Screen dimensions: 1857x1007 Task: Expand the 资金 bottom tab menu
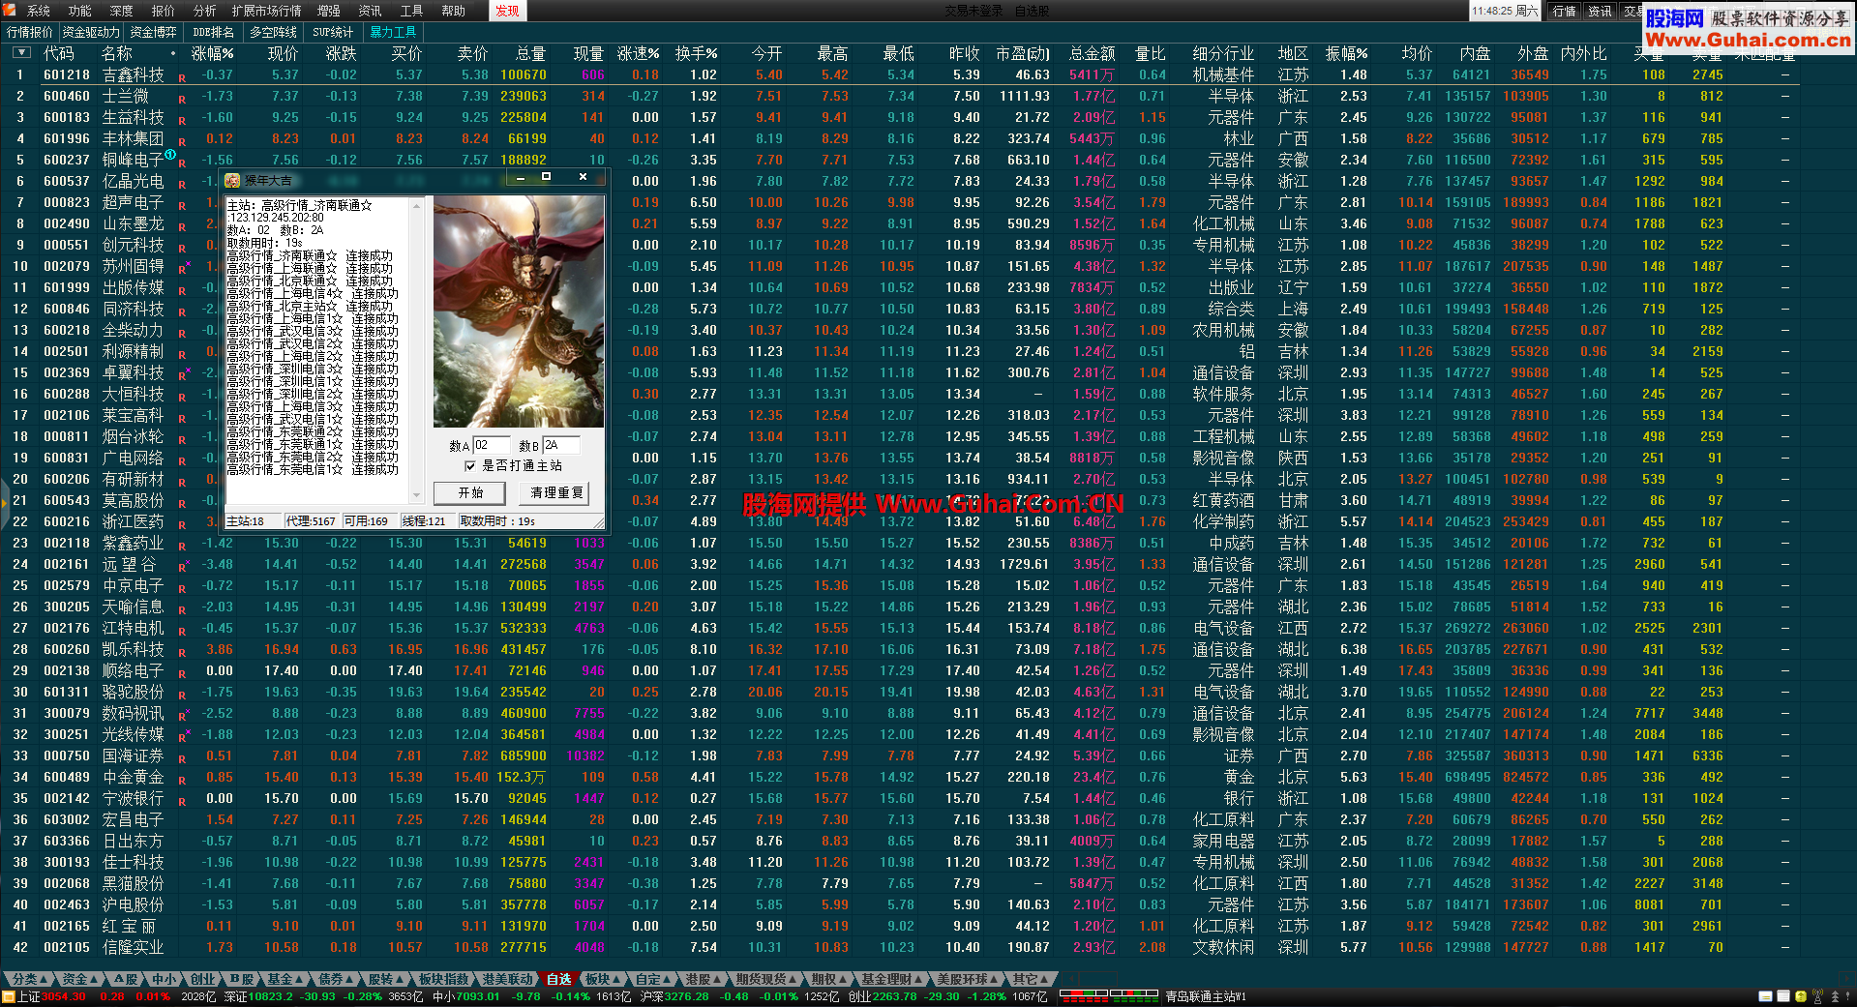77,979
